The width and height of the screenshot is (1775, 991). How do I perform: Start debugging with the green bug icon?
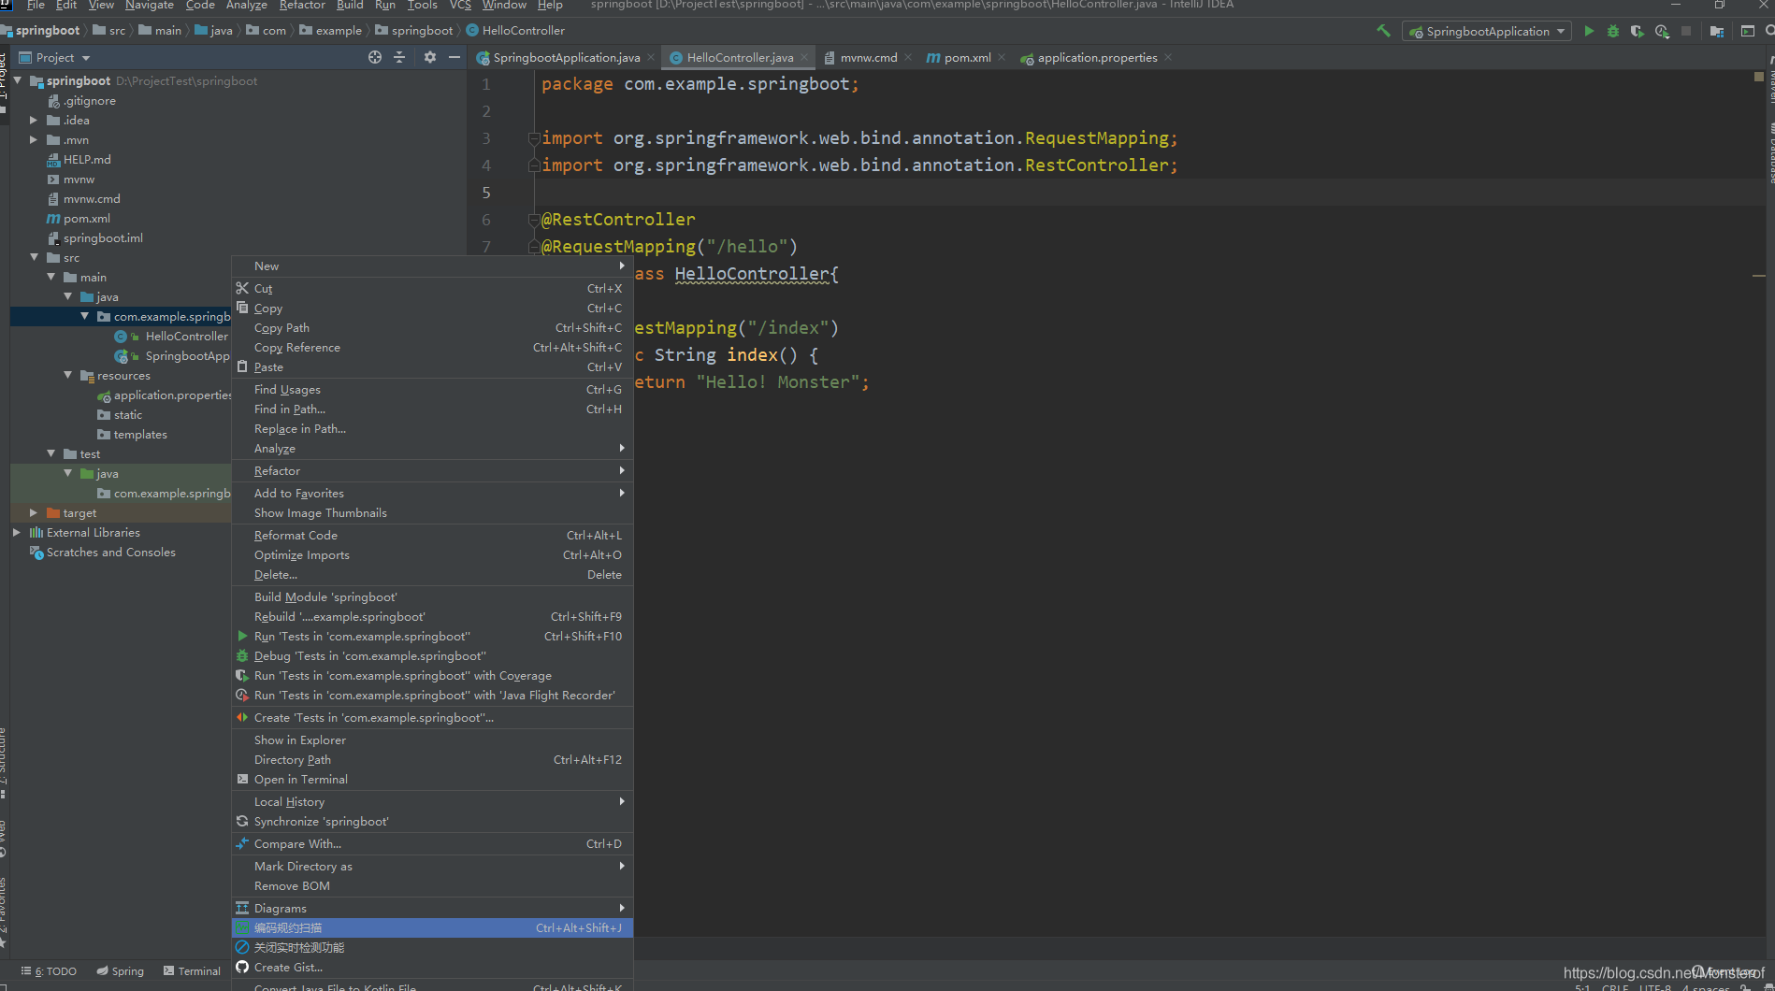pos(1613,31)
